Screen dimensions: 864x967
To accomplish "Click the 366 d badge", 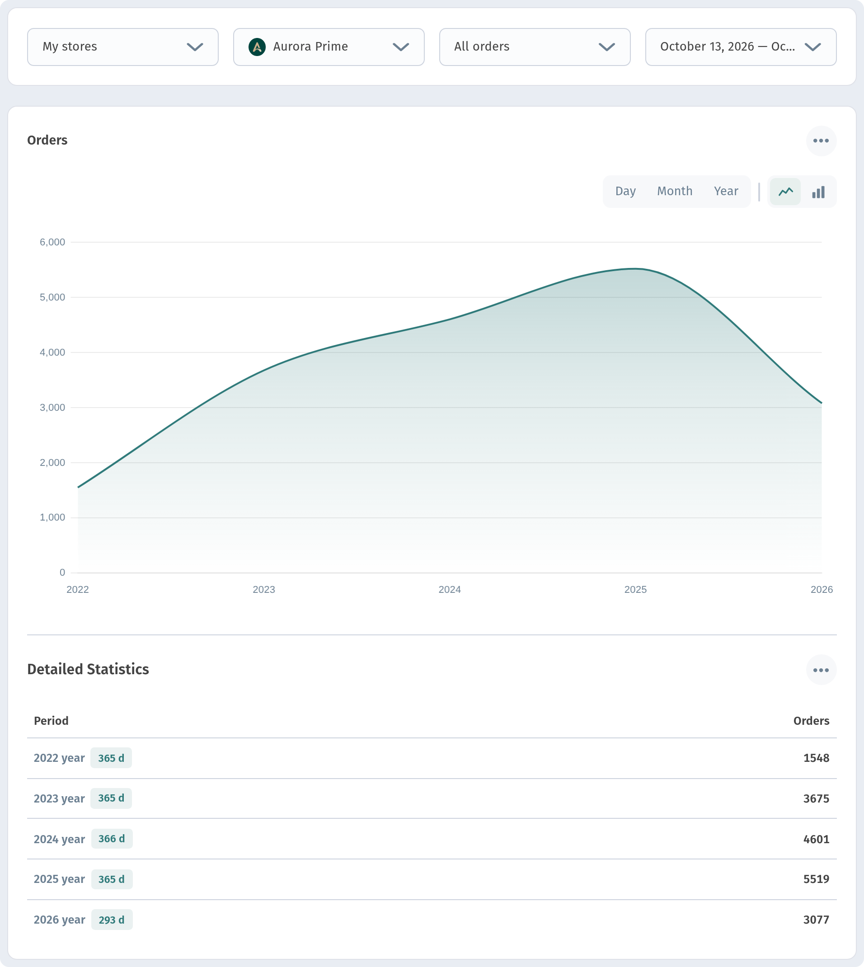I will click(112, 839).
